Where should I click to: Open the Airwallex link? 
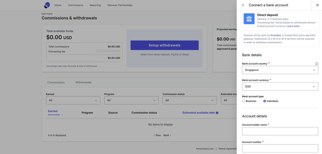(x=275, y=35)
